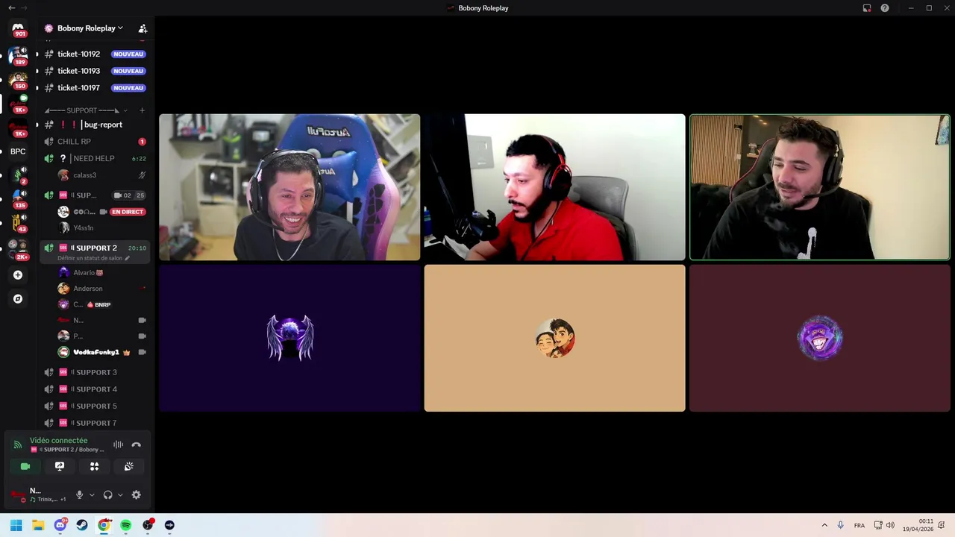
Task: Open the bug-report channel
Action: tap(95, 125)
